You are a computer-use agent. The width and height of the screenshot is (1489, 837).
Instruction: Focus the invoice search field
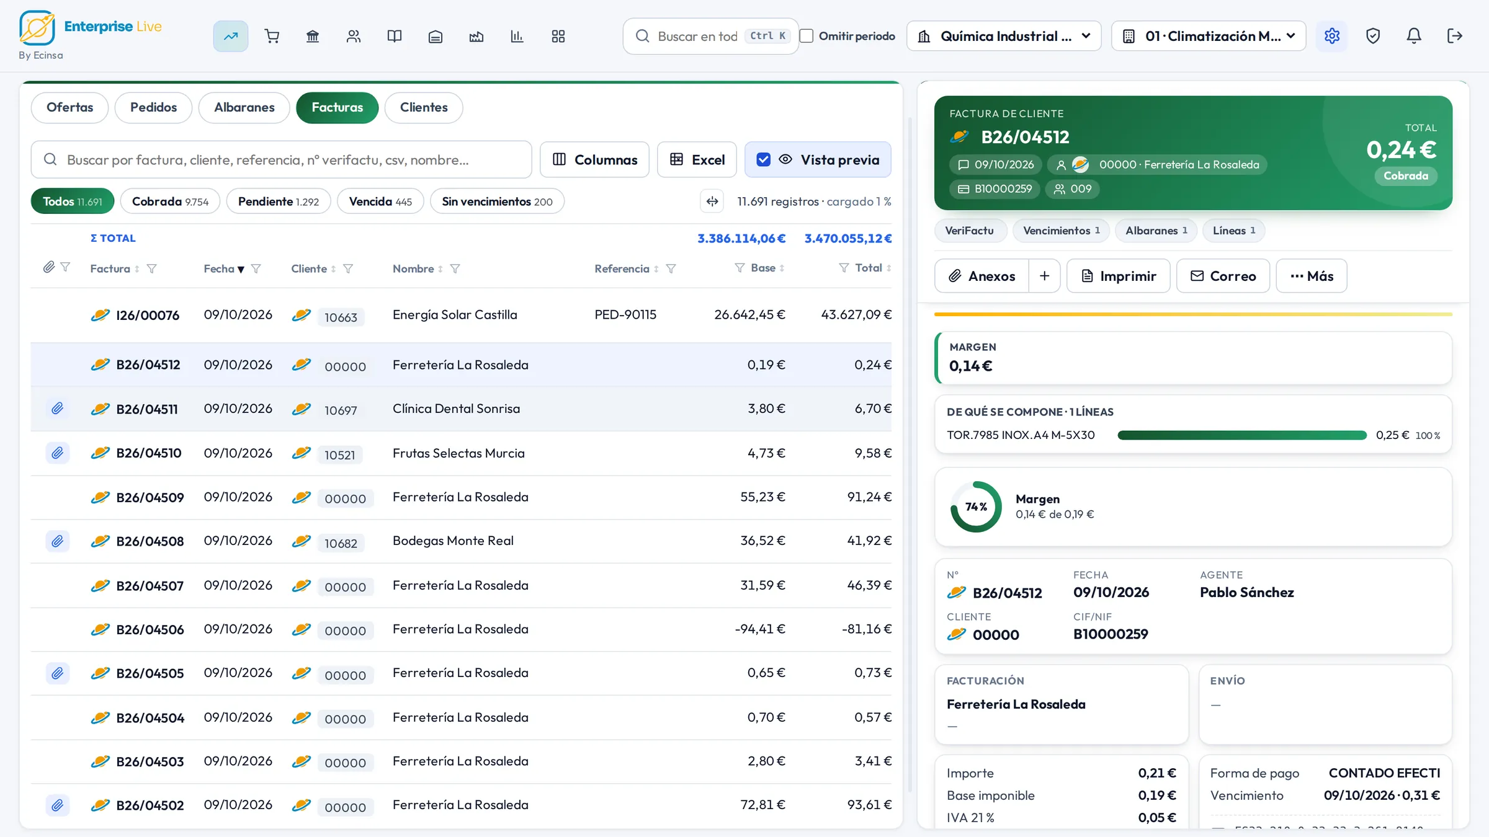coord(281,159)
